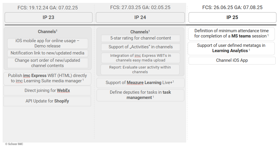
Task: Select iOS mobile app Demo release box
Action: click(47, 43)
